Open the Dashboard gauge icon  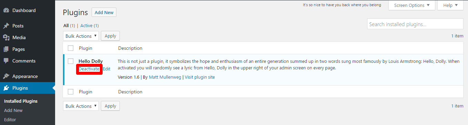(6, 10)
